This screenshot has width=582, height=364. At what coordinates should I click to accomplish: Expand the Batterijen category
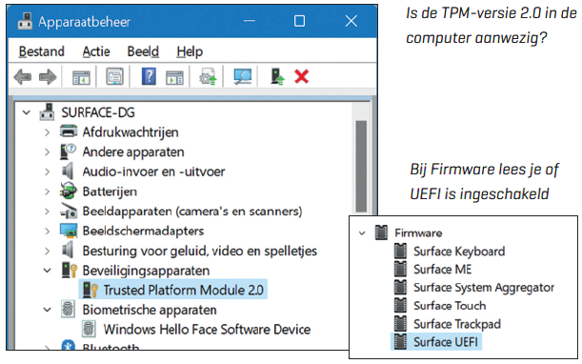coord(47,192)
